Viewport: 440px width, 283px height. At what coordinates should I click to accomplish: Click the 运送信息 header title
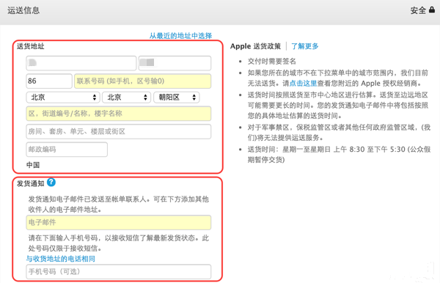[x=23, y=10]
